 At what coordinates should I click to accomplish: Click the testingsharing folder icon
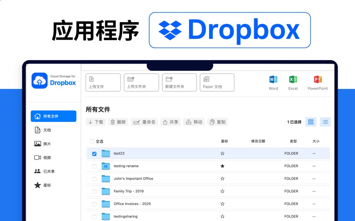(106, 217)
